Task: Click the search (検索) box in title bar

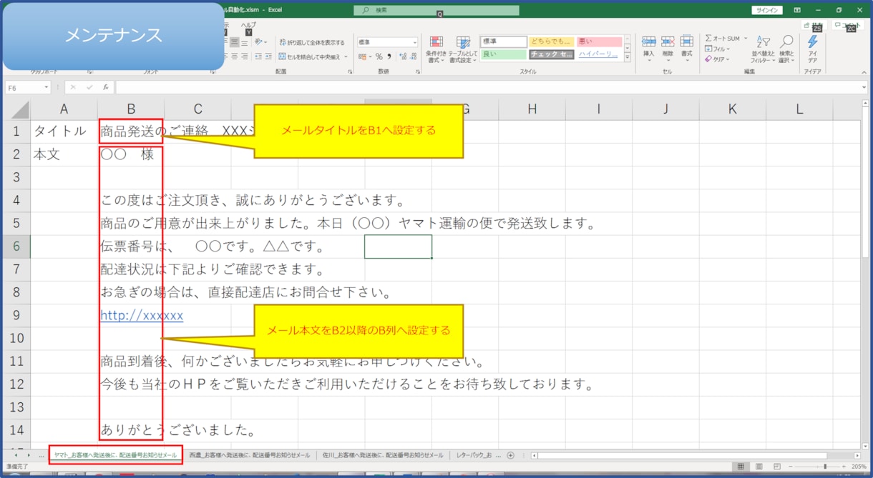Action: click(436, 10)
